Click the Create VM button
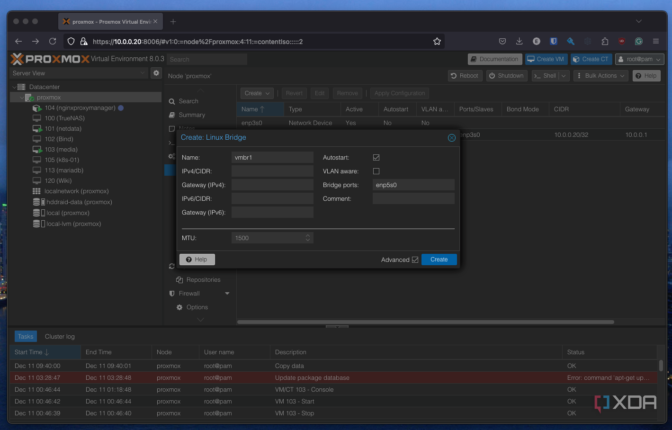Image resolution: width=672 pixels, height=430 pixels. pyautogui.click(x=546, y=59)
